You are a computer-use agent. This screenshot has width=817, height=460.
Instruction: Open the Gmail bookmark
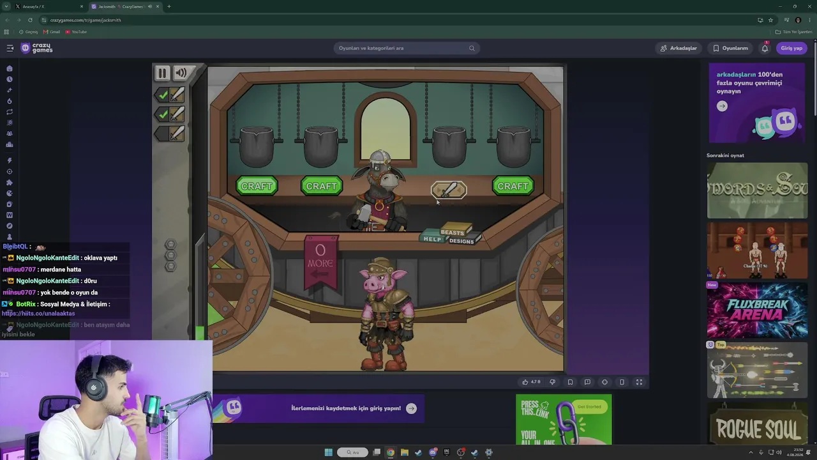pyautogui.click(x=52, y=32)
